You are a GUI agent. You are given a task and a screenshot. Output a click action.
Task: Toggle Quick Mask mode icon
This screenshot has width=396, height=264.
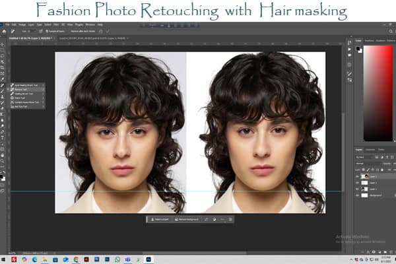(3, 185)
